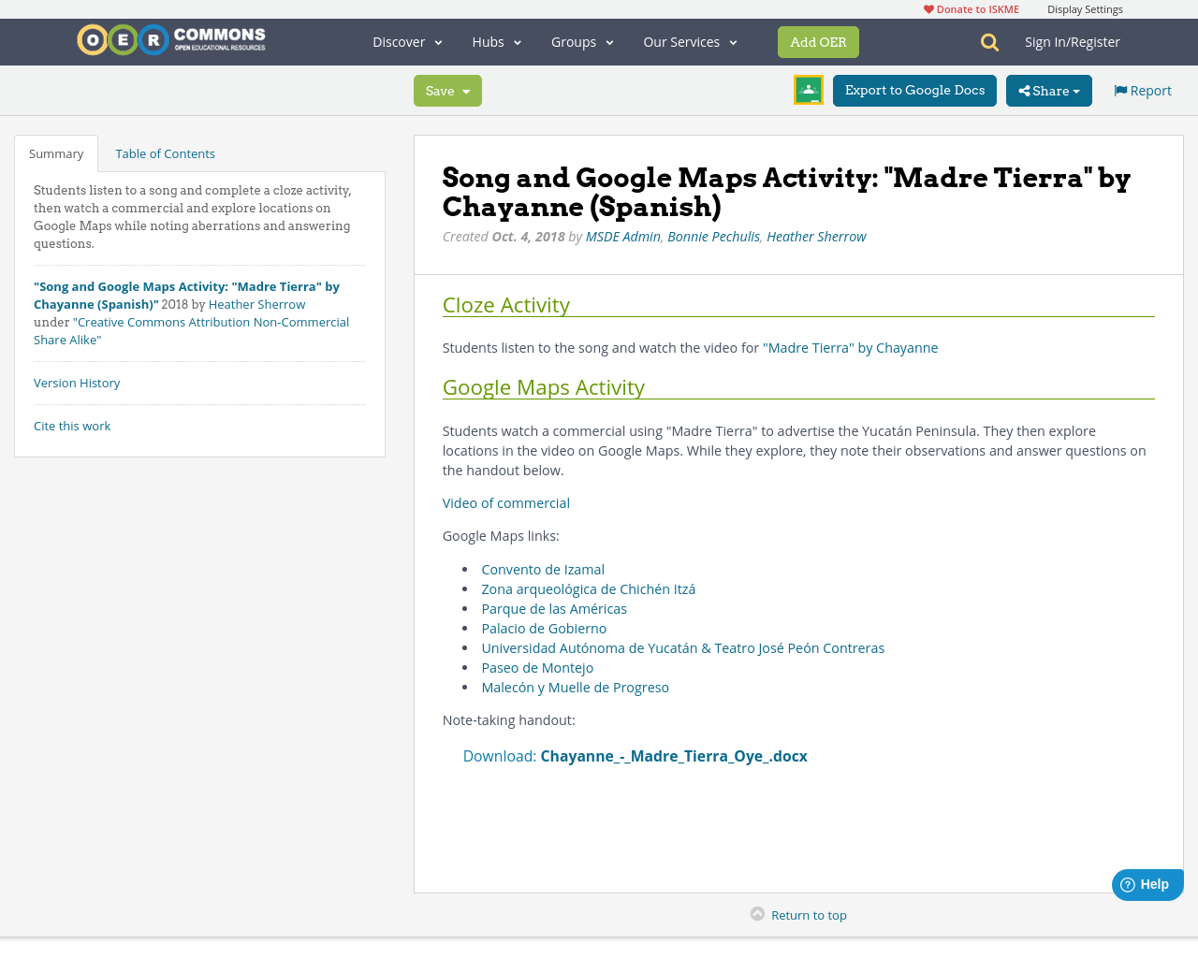Open the Help widget in the corner
Screen dimensions: 1198x958
point(1146,883)
